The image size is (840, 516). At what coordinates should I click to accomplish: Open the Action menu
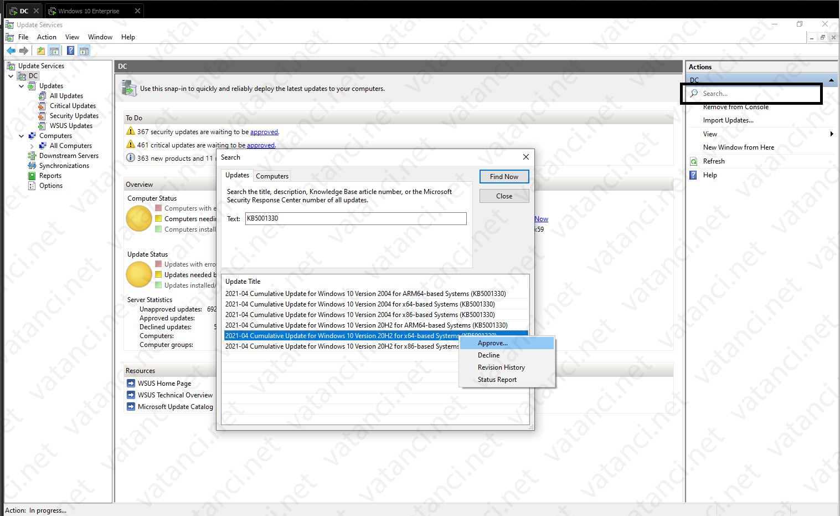(47, 37)
